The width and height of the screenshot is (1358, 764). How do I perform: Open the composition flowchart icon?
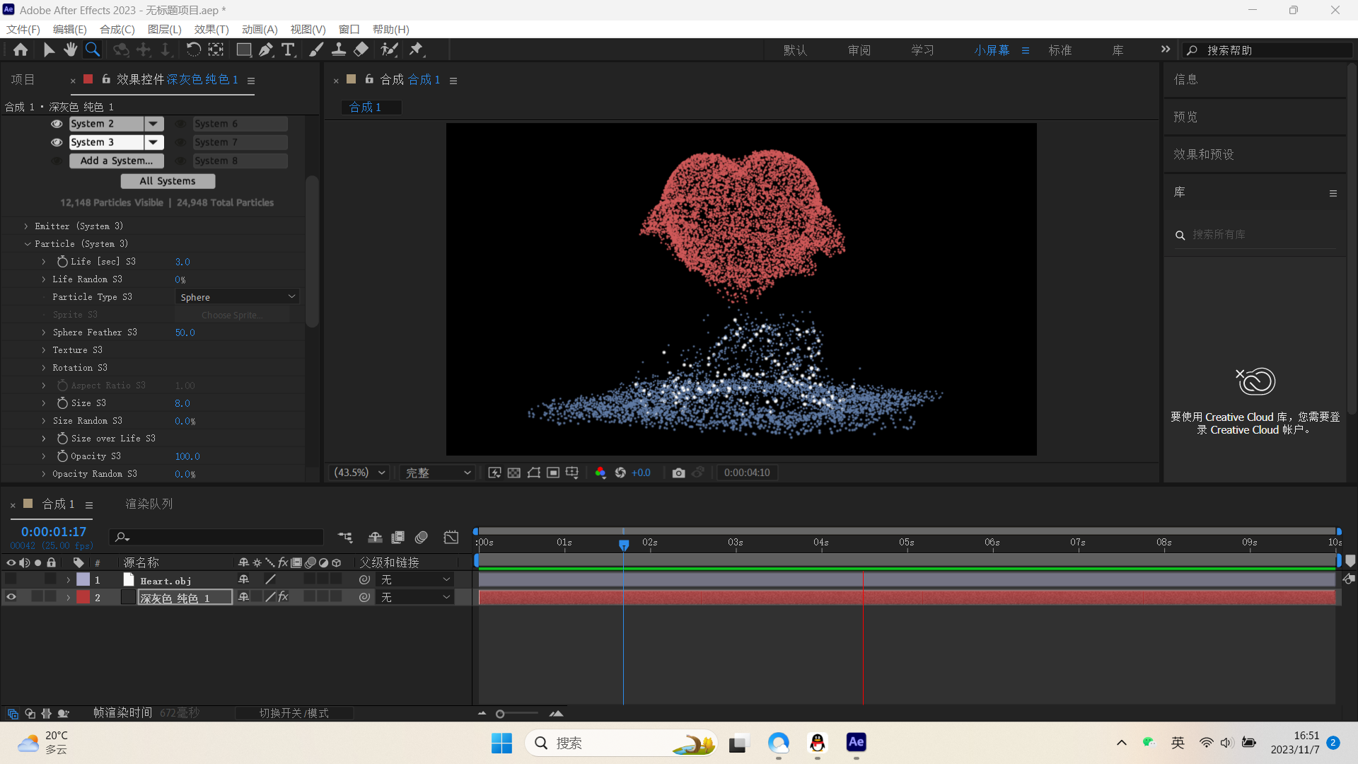(x=345, y=538)
